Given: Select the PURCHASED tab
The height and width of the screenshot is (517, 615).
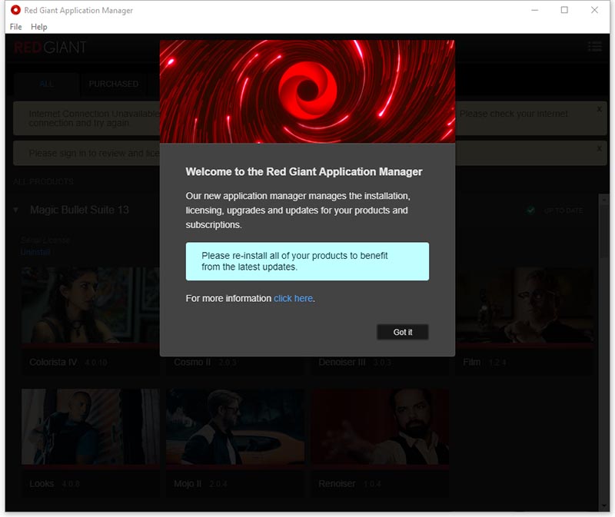Looking at the screenshot, I should click(113, 84).
